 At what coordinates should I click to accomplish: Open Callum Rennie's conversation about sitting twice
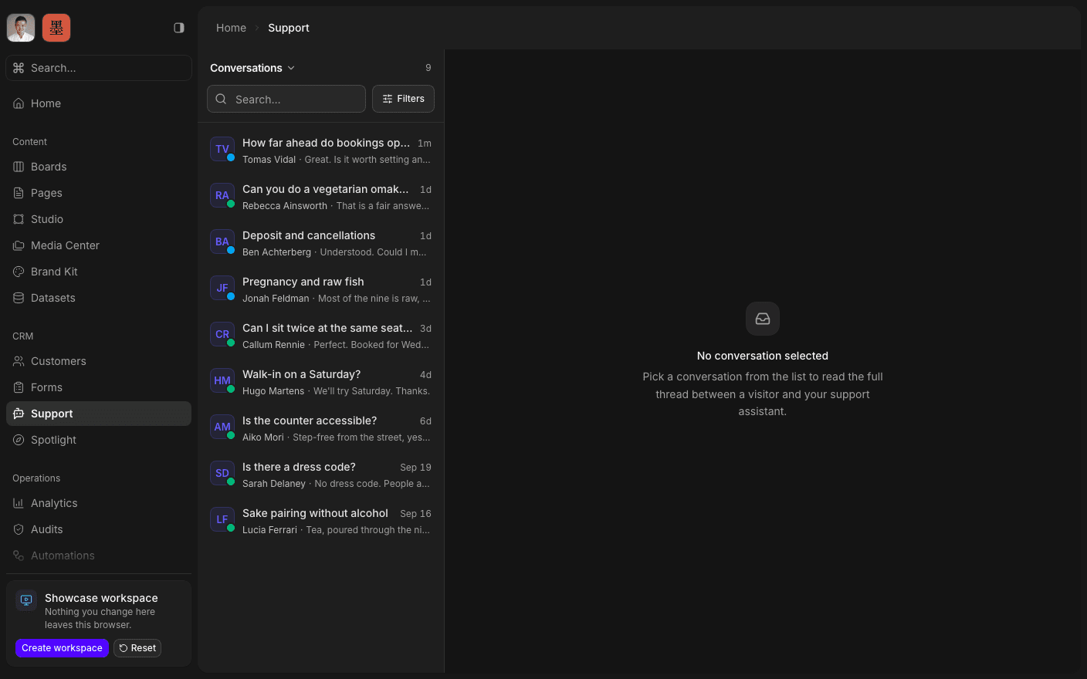pos(321,336)
